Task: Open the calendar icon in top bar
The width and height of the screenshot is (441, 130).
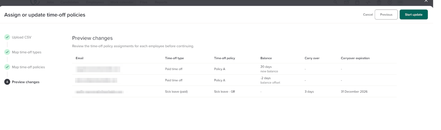Action: point(357,2)
